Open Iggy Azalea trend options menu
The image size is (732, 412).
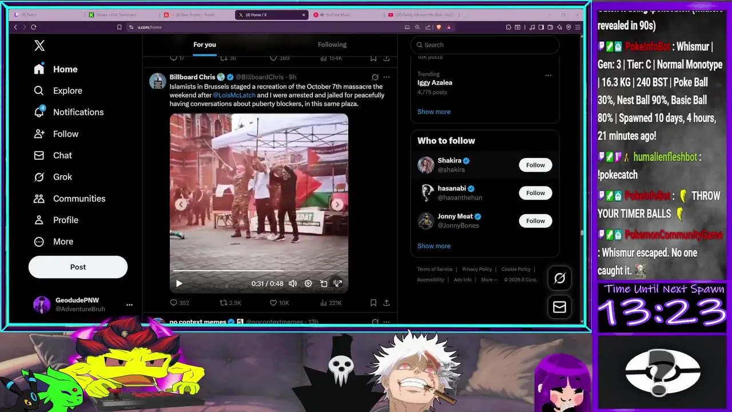[x=548, y=75]
